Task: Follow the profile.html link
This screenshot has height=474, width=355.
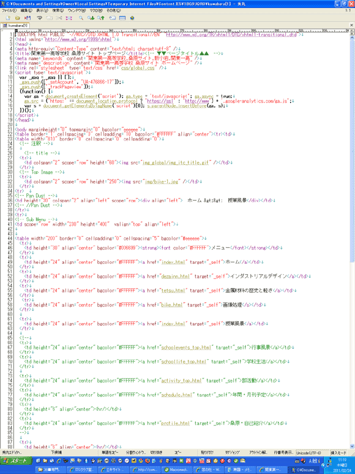Action: [176, 423]
